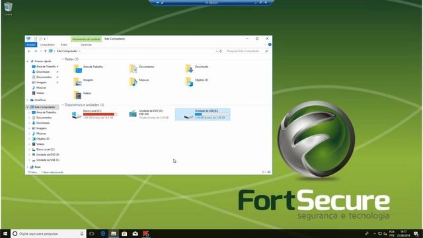Open the Lixeira icon on desktop
The image size is (423, 238).
point(8,9)
